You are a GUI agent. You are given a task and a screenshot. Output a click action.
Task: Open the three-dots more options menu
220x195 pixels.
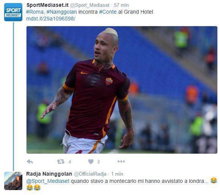tap(121, 161)
